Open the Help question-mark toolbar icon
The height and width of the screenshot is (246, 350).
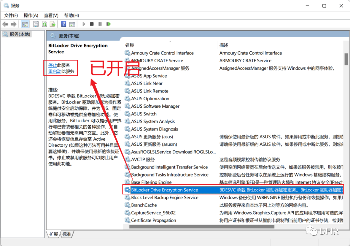64,24
